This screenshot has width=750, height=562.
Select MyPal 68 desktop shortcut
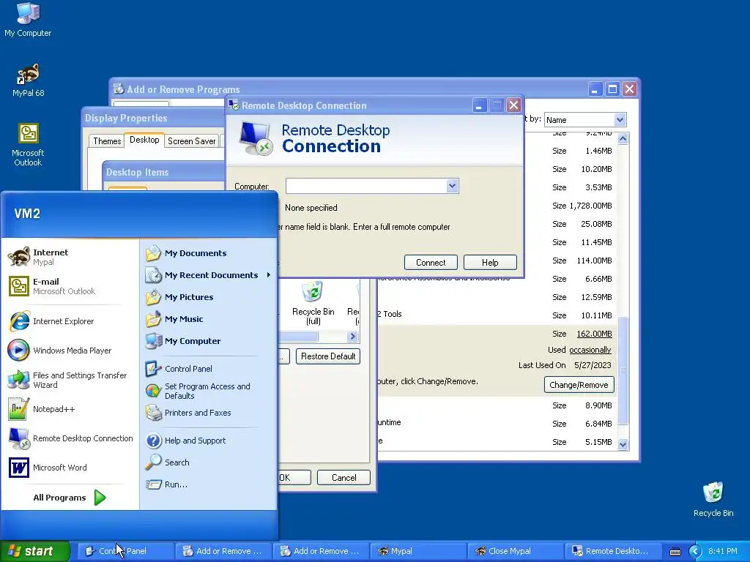28,80
